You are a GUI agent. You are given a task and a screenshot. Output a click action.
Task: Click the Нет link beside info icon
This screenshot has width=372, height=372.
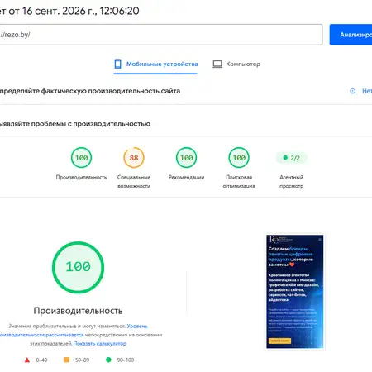pos(367,91)
